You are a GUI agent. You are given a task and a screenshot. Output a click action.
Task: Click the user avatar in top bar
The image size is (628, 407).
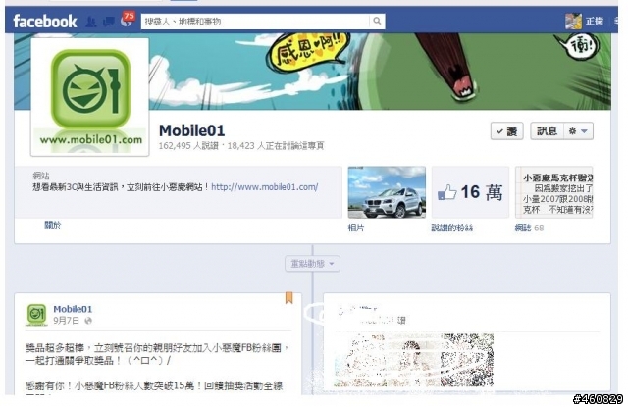573,21
